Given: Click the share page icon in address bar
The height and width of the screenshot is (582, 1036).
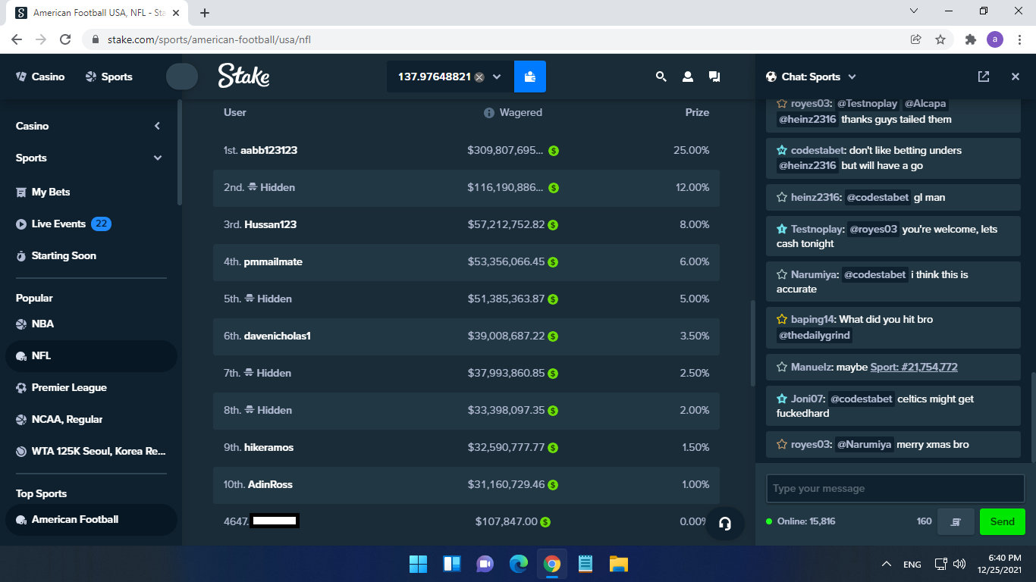Looking at the screenshot, I should tap(915, 39).
